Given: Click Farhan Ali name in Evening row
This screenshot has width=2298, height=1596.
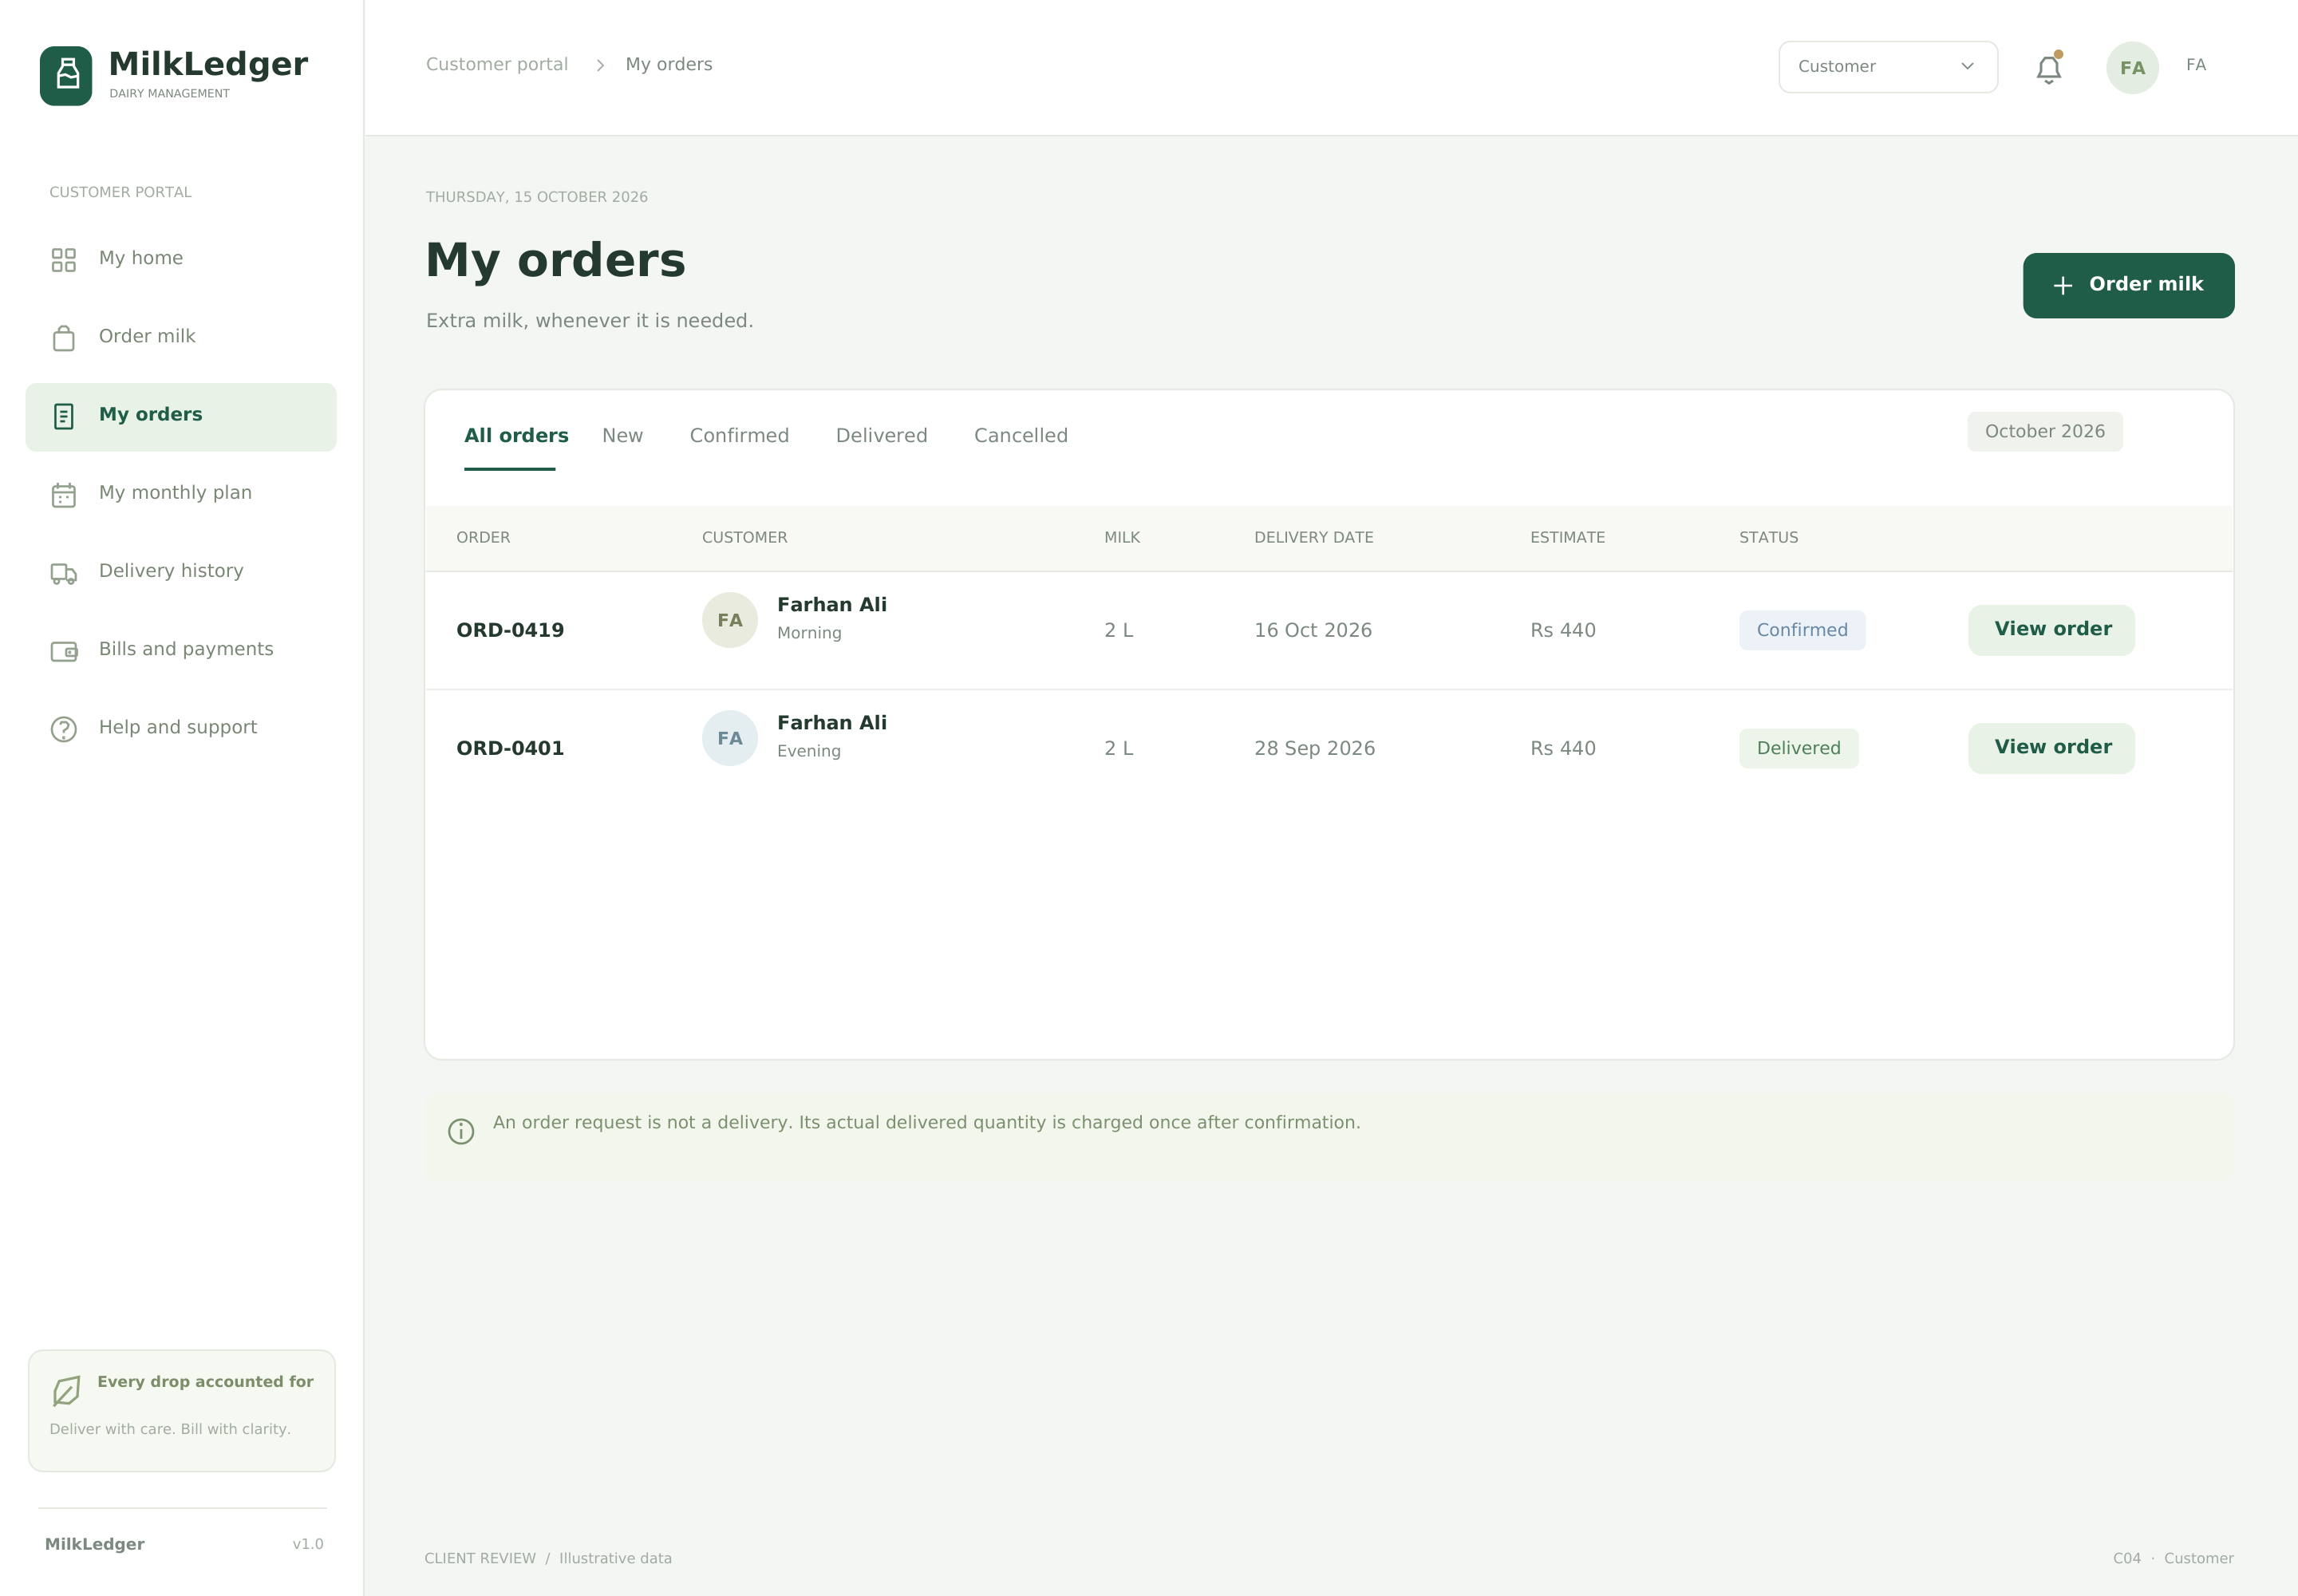Looking at the screenshot, I should click(832, 722).
